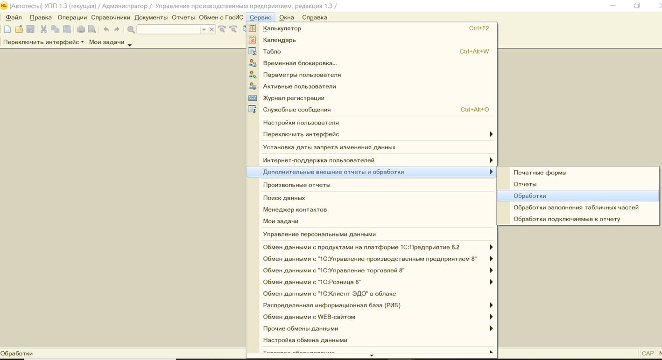Click the Open file folder icon

click(x=19, y=29)
